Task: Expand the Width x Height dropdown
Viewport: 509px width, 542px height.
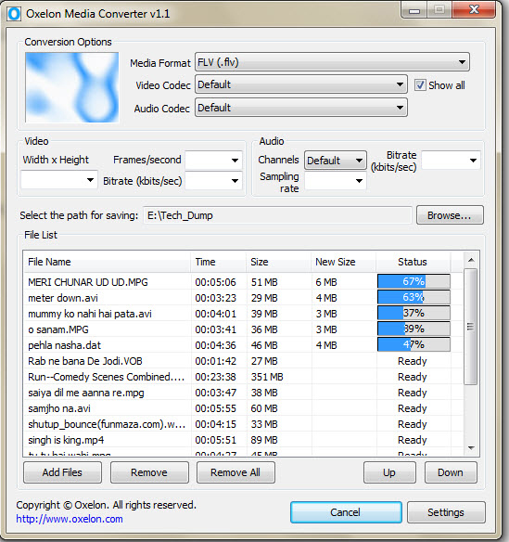Action: click(x=59, y=180)
